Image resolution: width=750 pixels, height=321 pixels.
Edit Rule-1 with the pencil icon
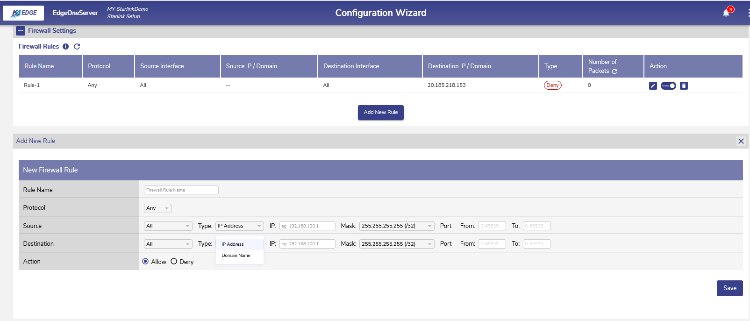653,86
